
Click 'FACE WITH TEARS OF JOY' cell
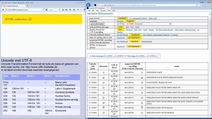point(177,83)
